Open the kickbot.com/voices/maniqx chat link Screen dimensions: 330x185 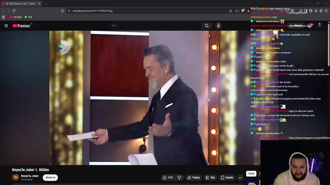pos(269,90)
